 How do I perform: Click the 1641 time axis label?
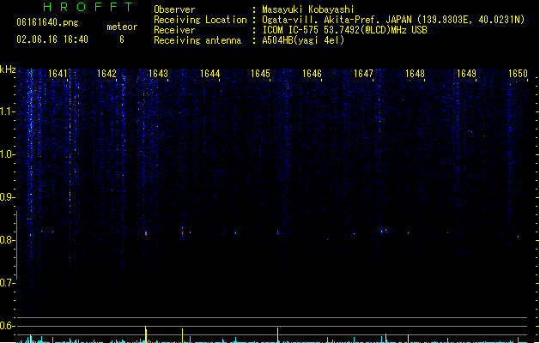pos(58,74)
